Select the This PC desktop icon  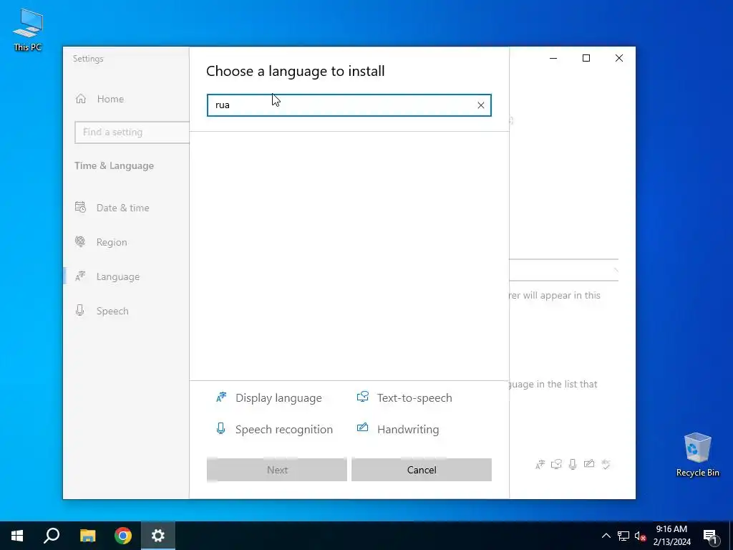[28, 30]
